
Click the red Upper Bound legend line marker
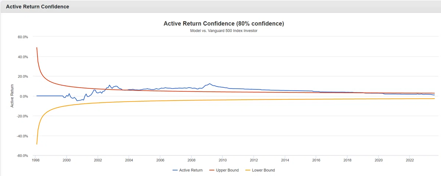point(211,170)
